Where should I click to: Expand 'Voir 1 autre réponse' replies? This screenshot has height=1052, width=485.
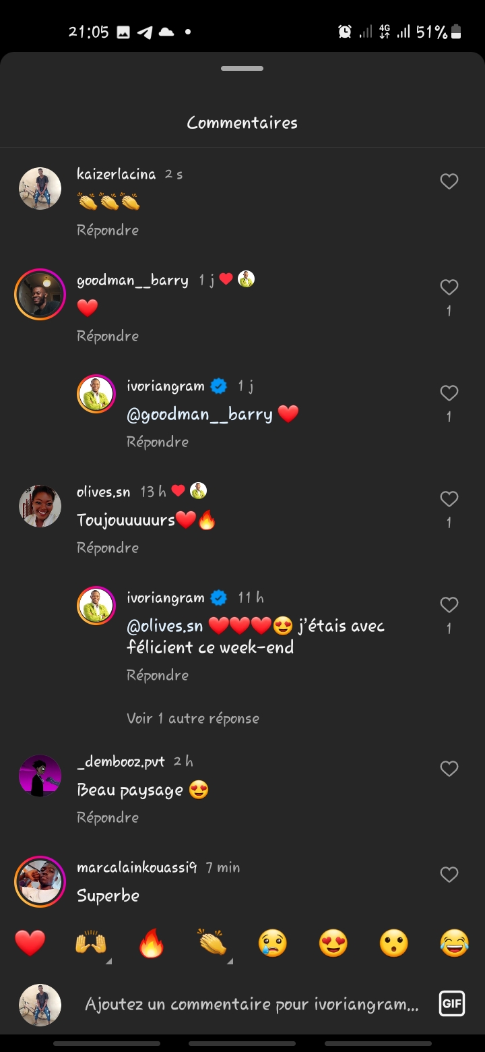tap(193, 718)
